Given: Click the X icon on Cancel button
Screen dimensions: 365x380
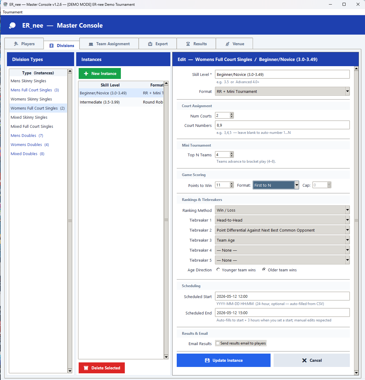Looking at the screenshot, I should point(304,360).
